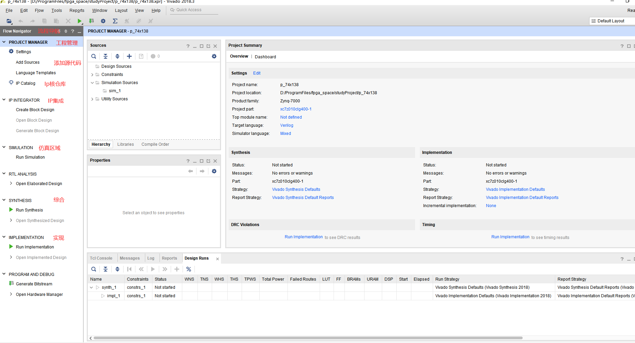
Task: Switch to the Messages tab
Action: [130, 258]
